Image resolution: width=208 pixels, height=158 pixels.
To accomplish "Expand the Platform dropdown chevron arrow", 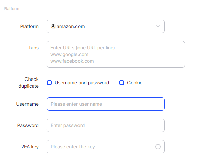I will [158, 26].
